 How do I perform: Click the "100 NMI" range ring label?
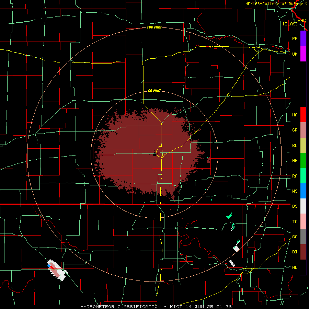click(x=154, y=27)
